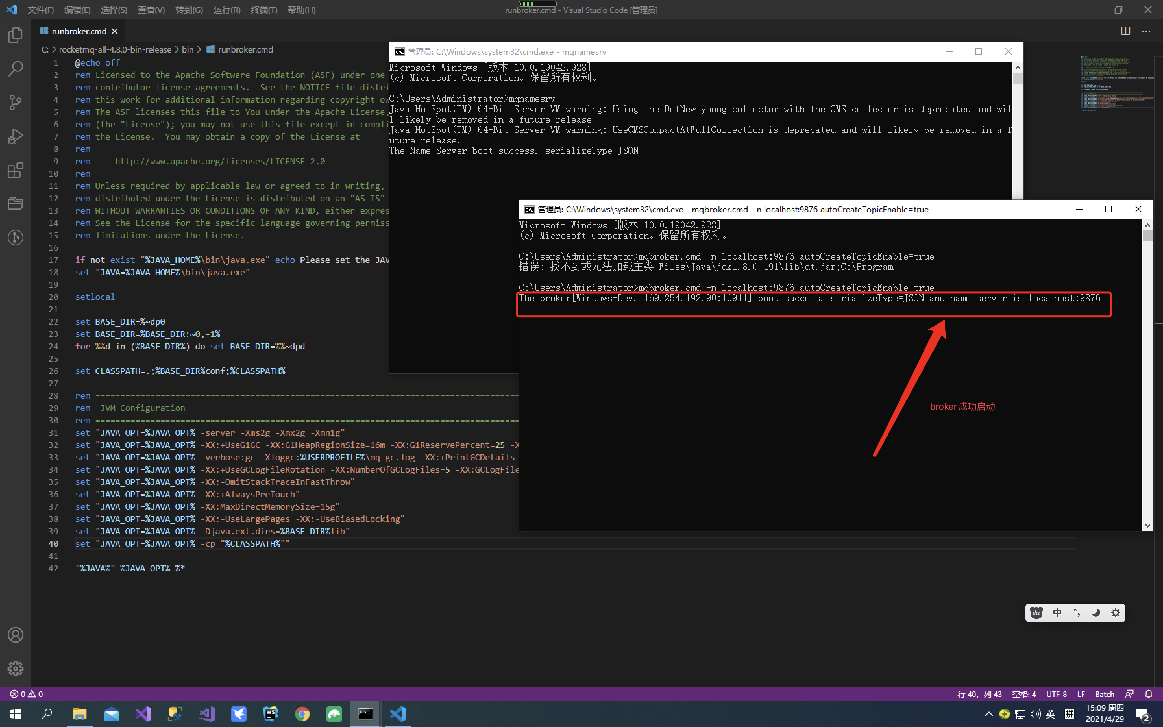
Task: Change the Batch language mode in the status bar
Action: click(1104, 694)
